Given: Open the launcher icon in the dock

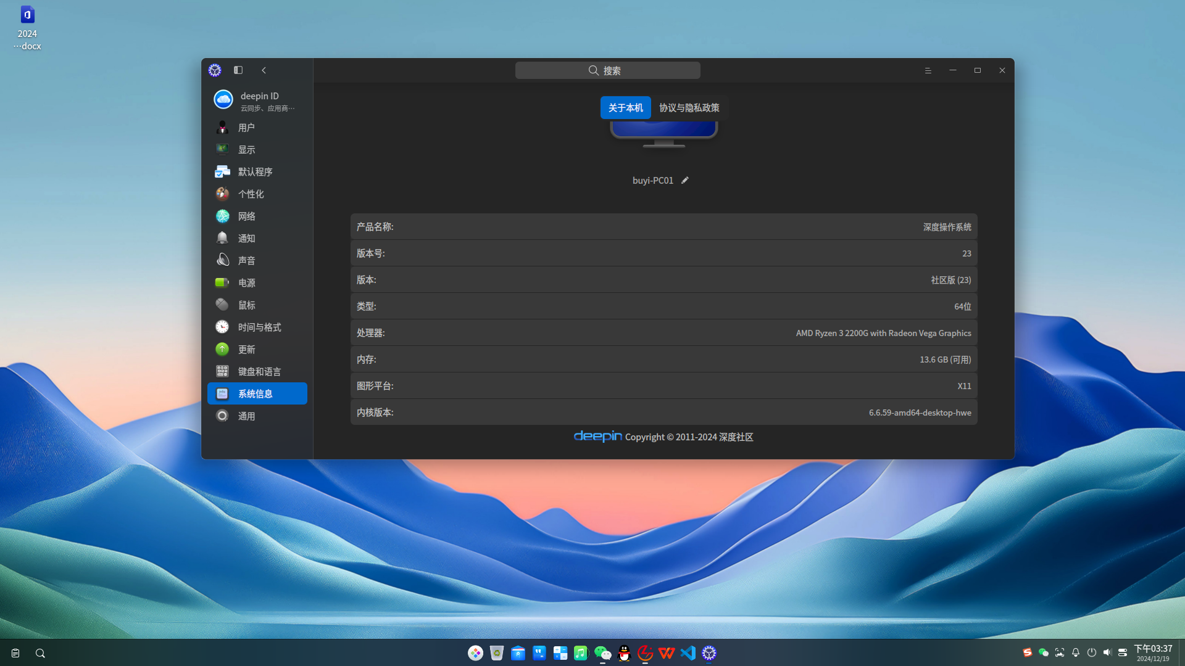Looking at the screenshot, I should [475, 653].
